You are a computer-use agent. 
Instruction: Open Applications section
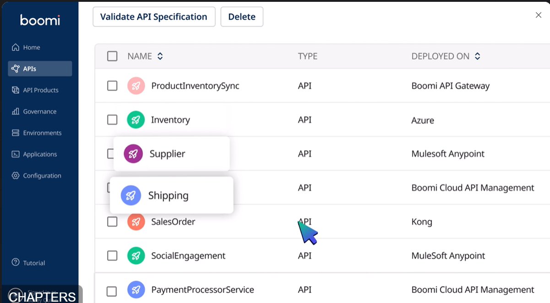point(40,154)
